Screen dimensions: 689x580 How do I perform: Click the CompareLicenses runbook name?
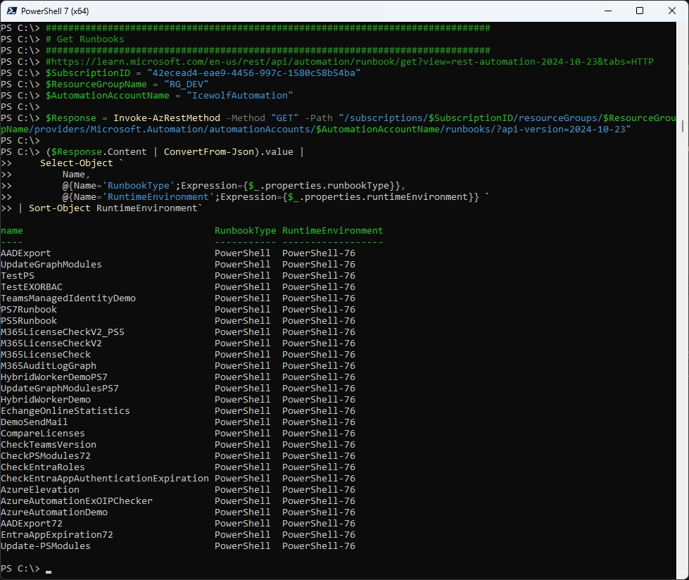[x=43, y=434]
